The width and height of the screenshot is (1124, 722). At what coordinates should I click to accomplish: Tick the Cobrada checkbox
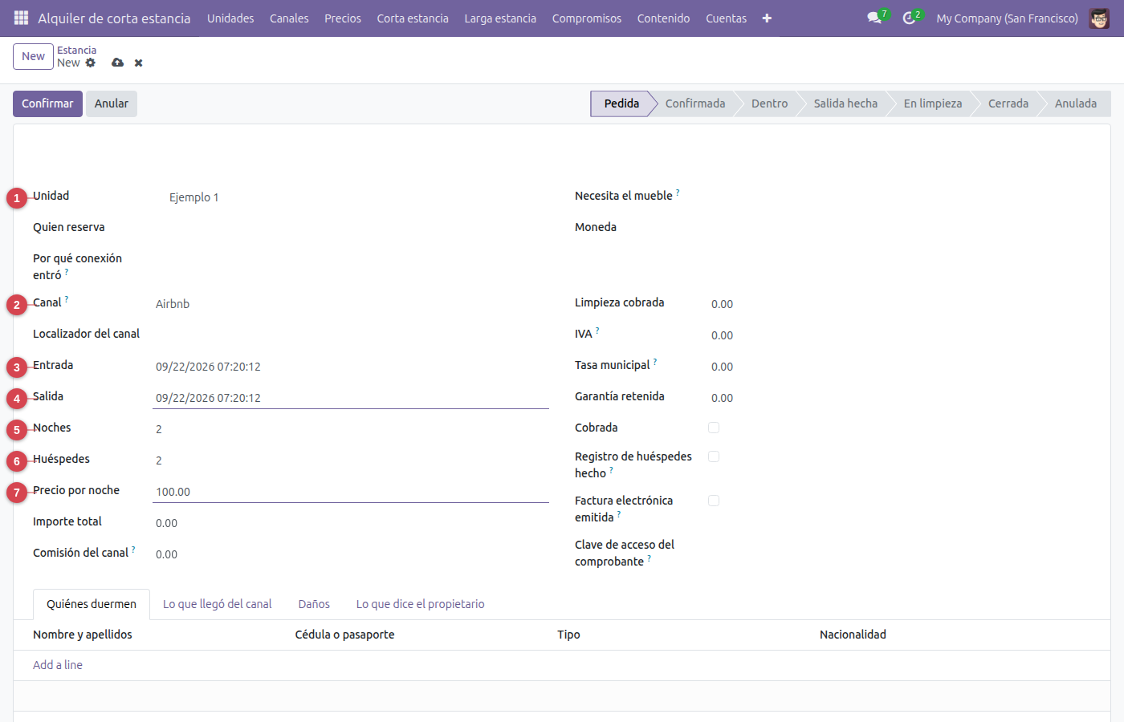[x=714, y=428]
